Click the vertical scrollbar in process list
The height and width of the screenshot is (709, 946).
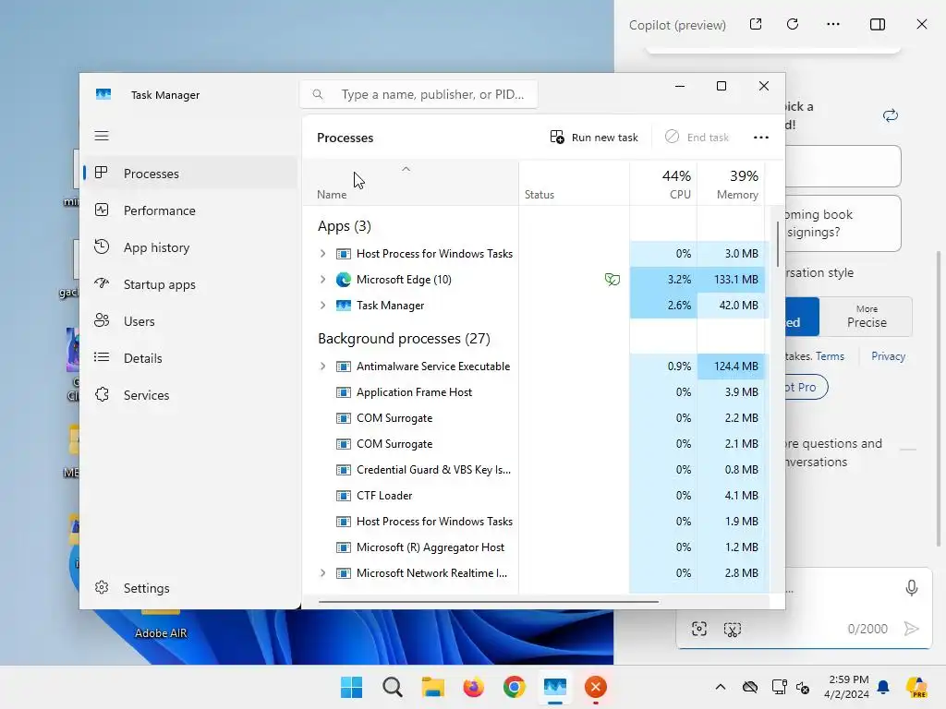(778, 244)
